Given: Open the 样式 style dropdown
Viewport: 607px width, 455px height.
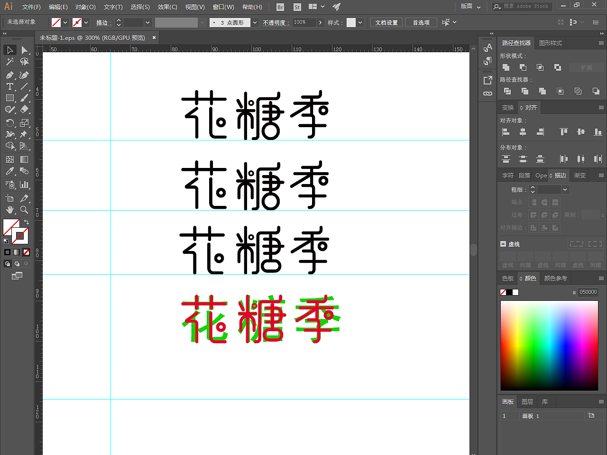Looking at the screenshot, I should [360, 22].
